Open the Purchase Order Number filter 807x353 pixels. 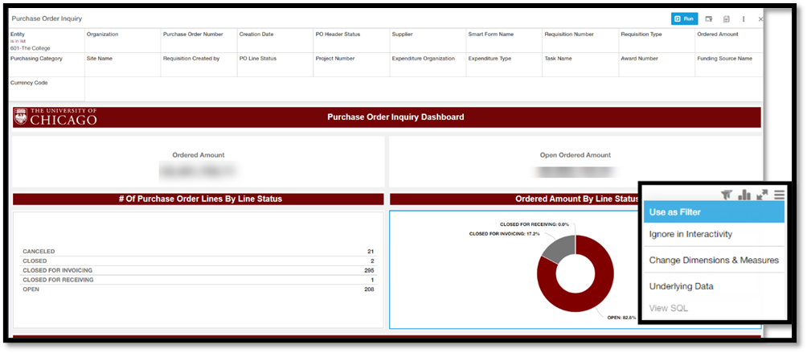pyautogui.click(x=199, y=41)
